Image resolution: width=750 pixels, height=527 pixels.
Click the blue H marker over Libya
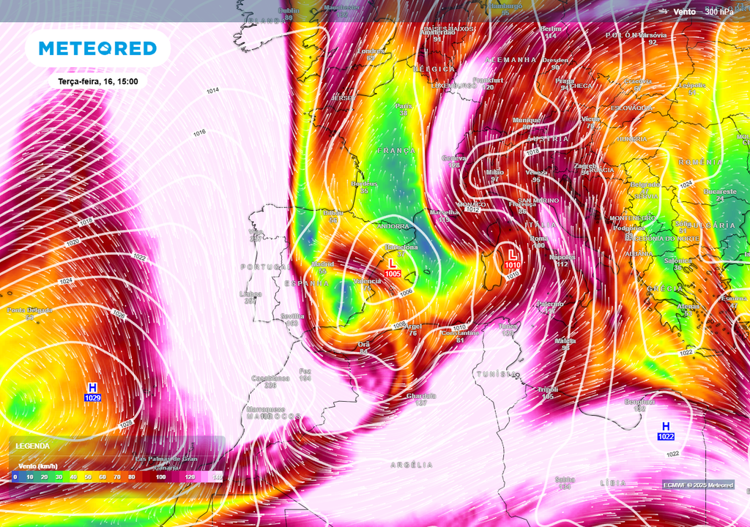(x=666, y=426)
